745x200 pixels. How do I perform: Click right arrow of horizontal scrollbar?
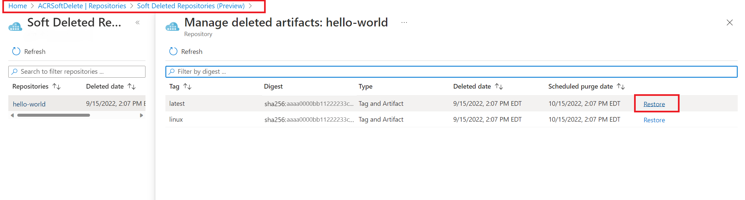[x=141, y=115]
